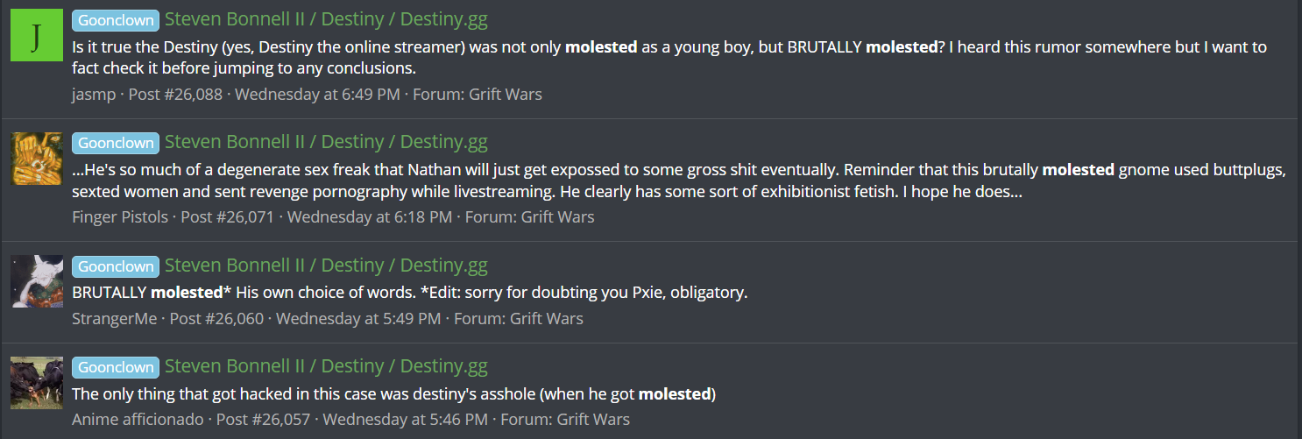Open thread title link above jasmp's post
The image size is (1302, 439).
[326, 19]
